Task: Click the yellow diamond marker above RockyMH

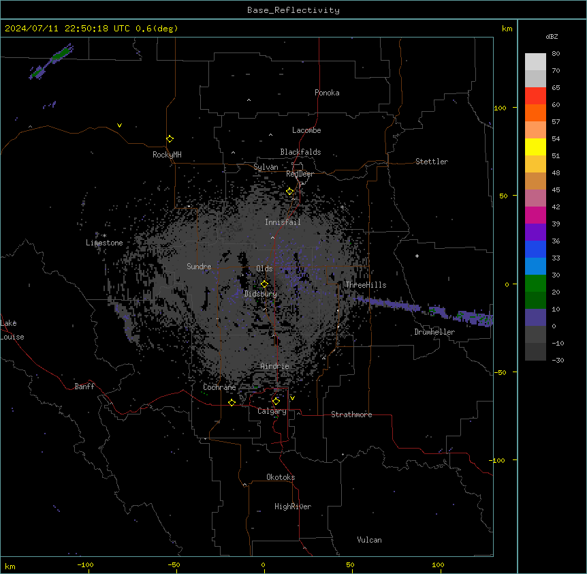Action: point(170,139)
